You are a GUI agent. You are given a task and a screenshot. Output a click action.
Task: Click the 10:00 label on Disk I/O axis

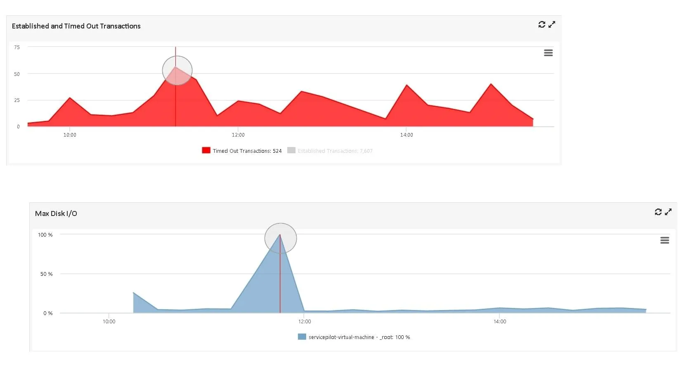click(109, 322)
